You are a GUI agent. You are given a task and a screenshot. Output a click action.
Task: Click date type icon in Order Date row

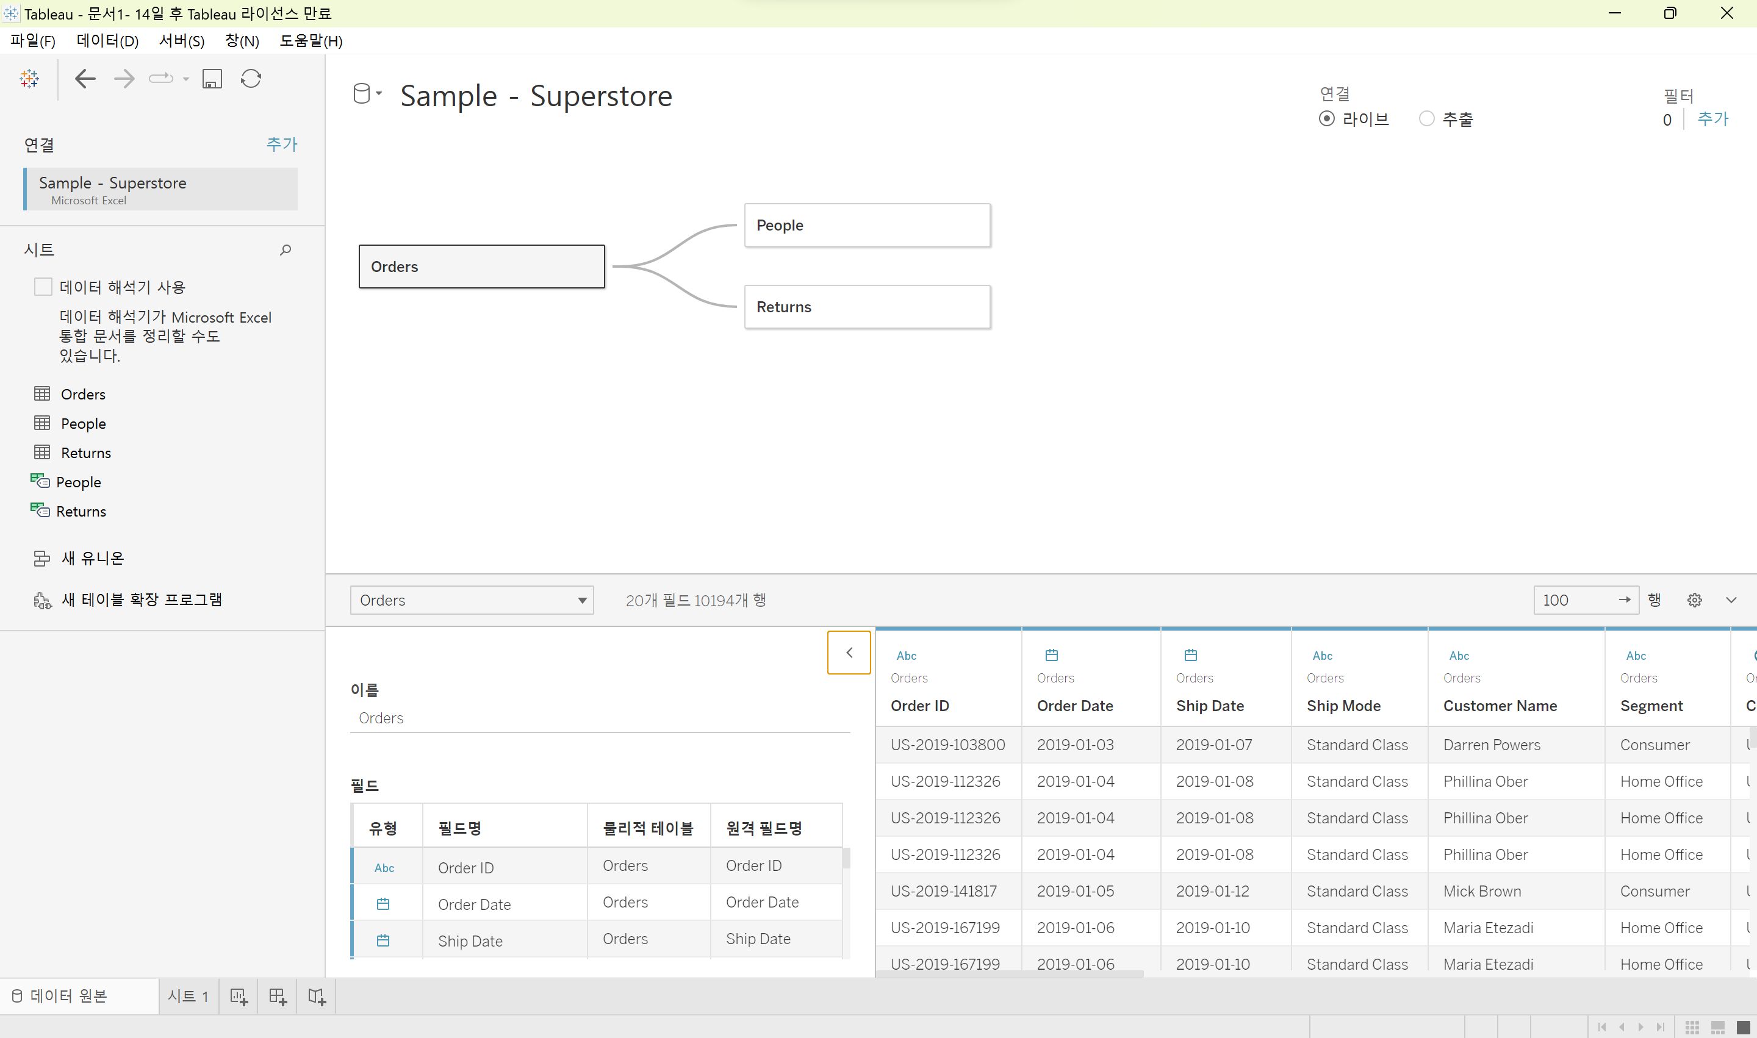[x=384, y=904]
